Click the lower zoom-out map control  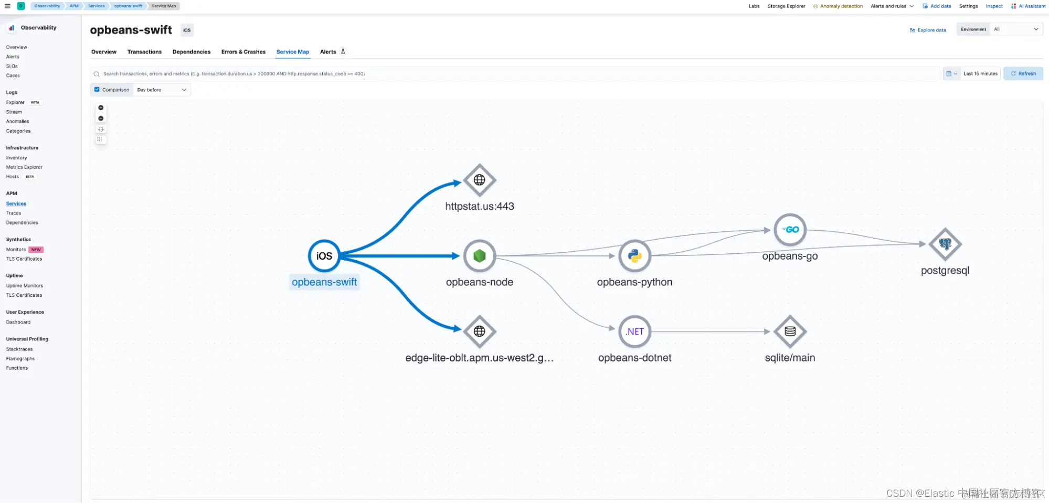click(x=101, y=119)
